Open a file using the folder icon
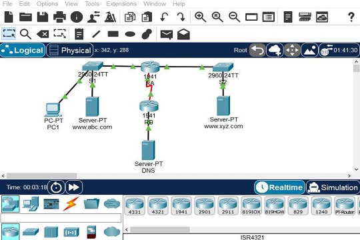This screenshot has width=360, height=240. (x=25, y=17)
